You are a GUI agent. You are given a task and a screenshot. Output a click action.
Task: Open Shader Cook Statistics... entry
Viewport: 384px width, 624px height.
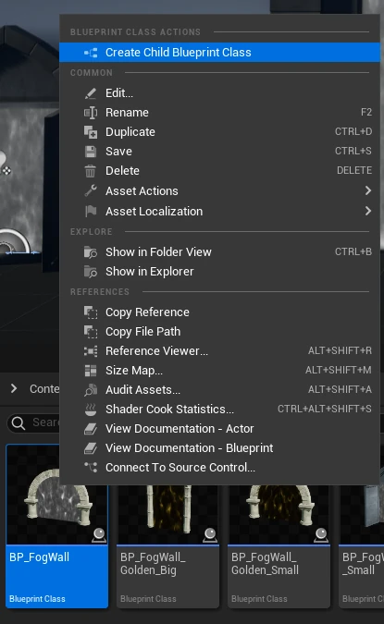click(x=219, y=410)
